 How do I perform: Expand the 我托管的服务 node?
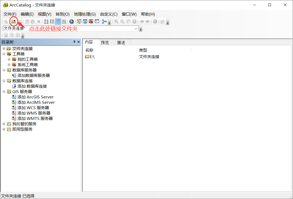click(4, 124)
